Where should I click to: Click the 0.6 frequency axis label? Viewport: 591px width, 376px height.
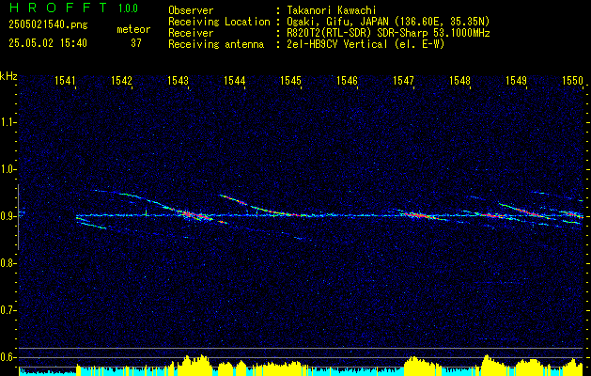tap(7, 357)
